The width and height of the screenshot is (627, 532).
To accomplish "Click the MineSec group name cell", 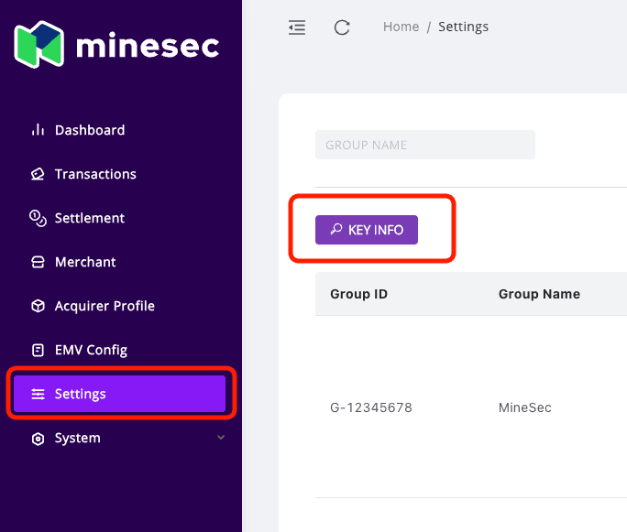I will [525, 407].
